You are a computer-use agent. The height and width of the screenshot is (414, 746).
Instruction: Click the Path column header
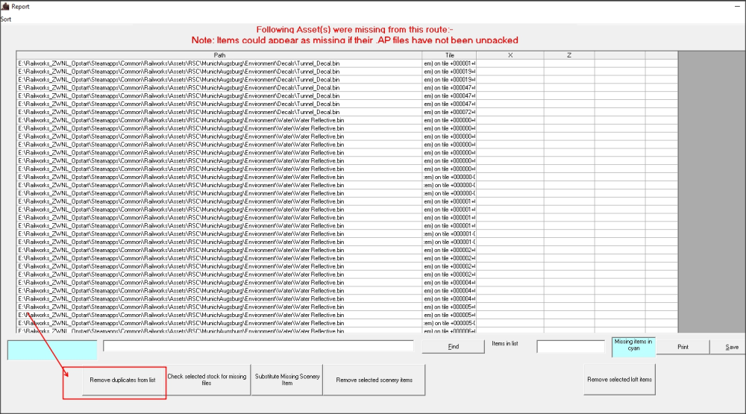(219, 55)
